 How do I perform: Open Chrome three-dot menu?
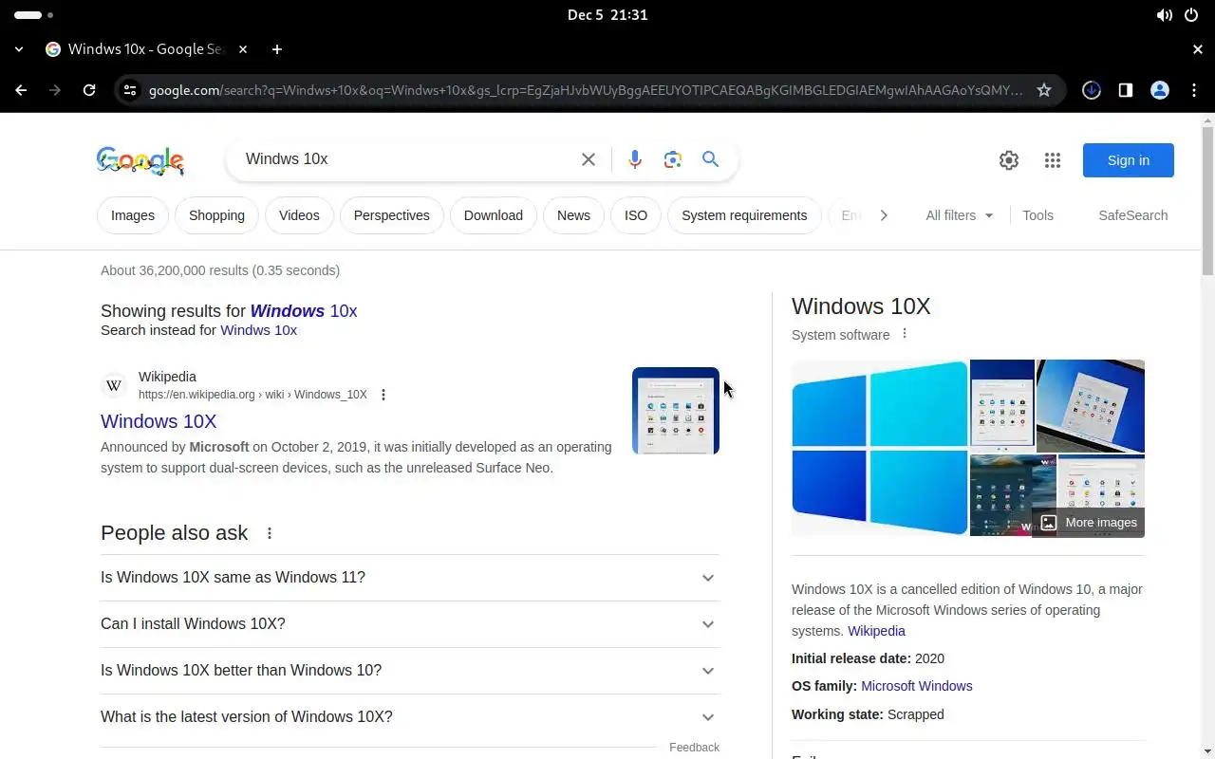(x=1193, y=90)
